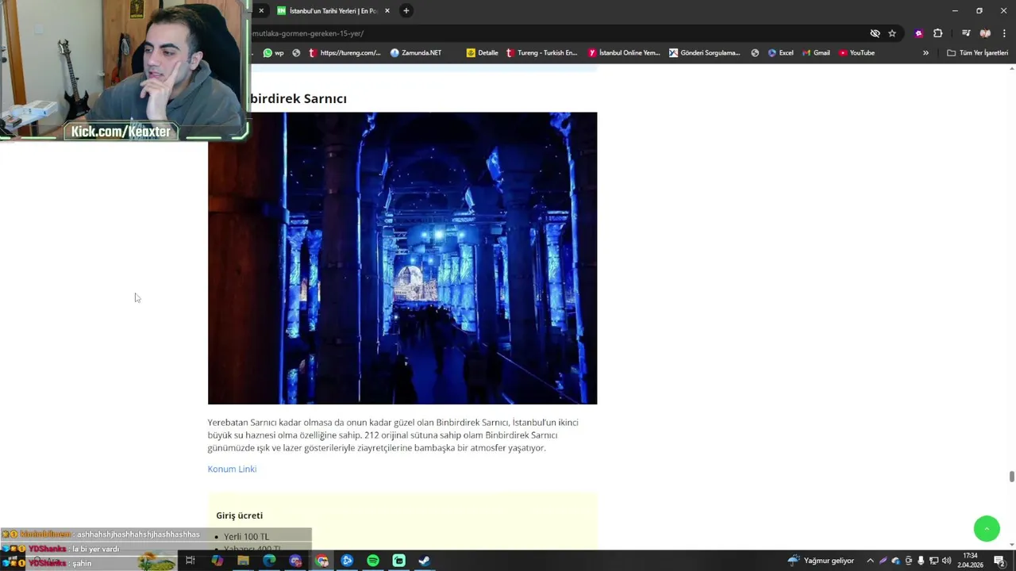Open the notification center icon
The height and width of the screenshot is (571, 1016).
pyautogui.click(x=1000, y=561)
